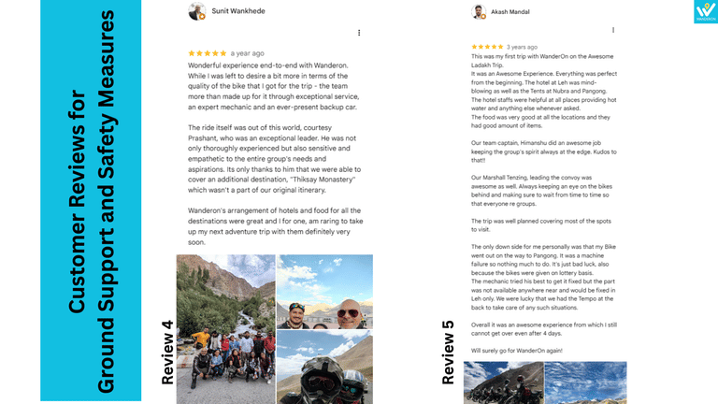Open the selfie of two men with sunglasses
The image size is (718, 404).
pos(324,292)
